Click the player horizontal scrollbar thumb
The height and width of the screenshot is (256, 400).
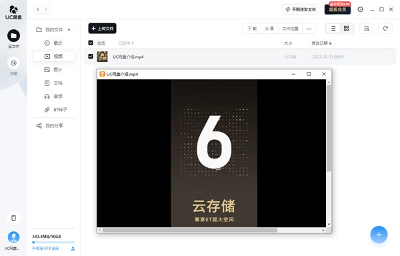(x=190, y=230)
